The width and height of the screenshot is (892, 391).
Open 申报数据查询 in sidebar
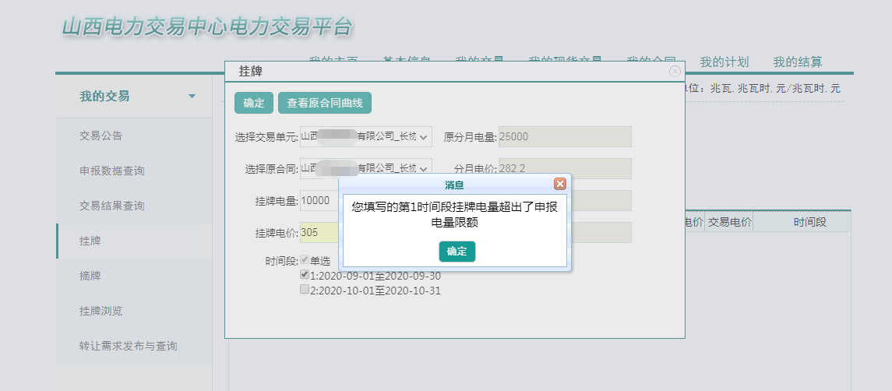point(111,171)
